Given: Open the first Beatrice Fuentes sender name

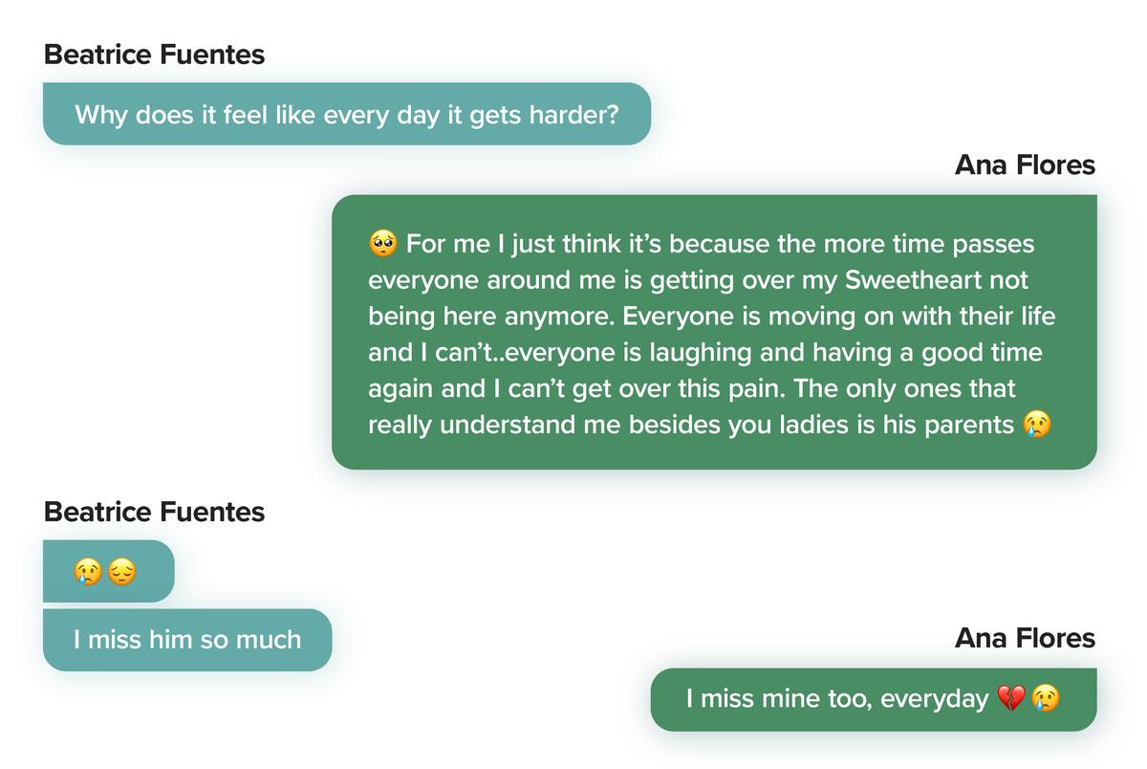Looking at the screenshot, I should click(154, 55).
